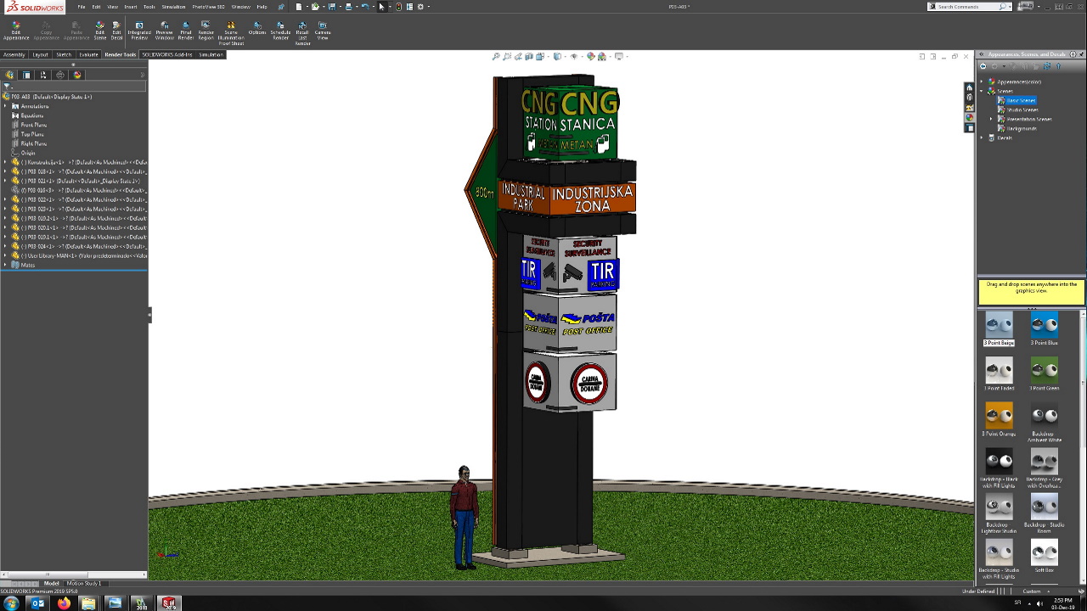Toggle the Preview Window on
Image resolution: width=1087 pixels, height=611 pixels.
(164, 30)
